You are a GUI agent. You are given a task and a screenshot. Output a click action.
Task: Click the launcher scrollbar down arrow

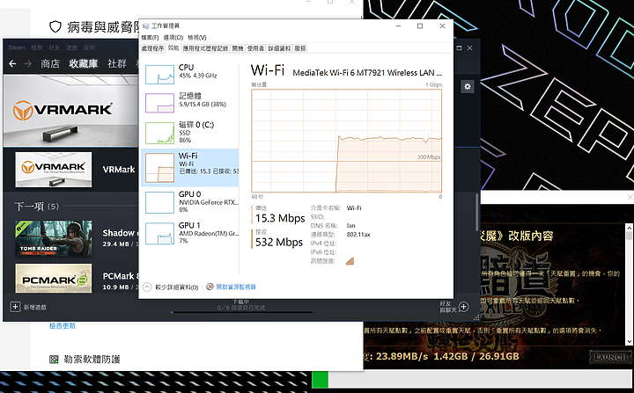coord(629,342)
